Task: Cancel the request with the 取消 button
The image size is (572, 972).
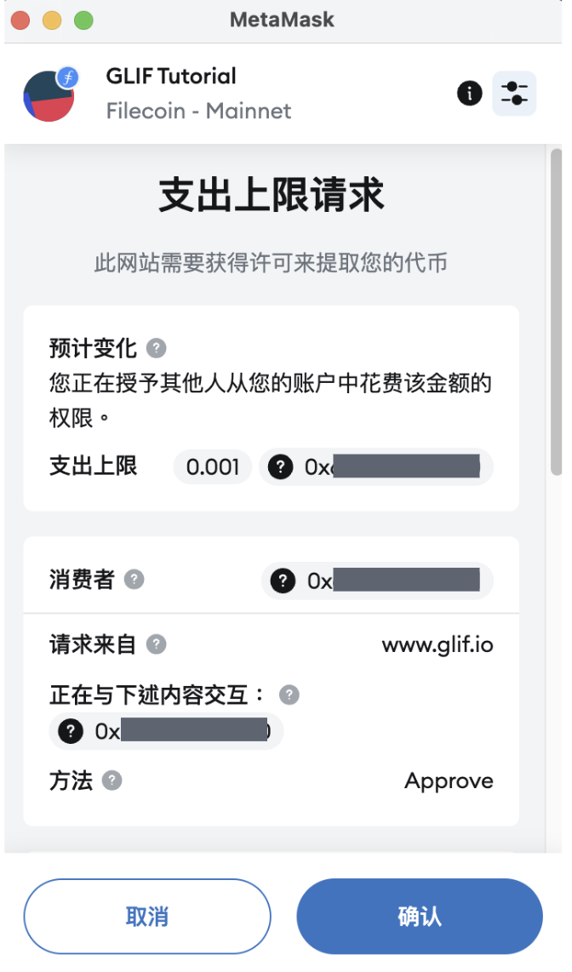Action: click(147, 916)
